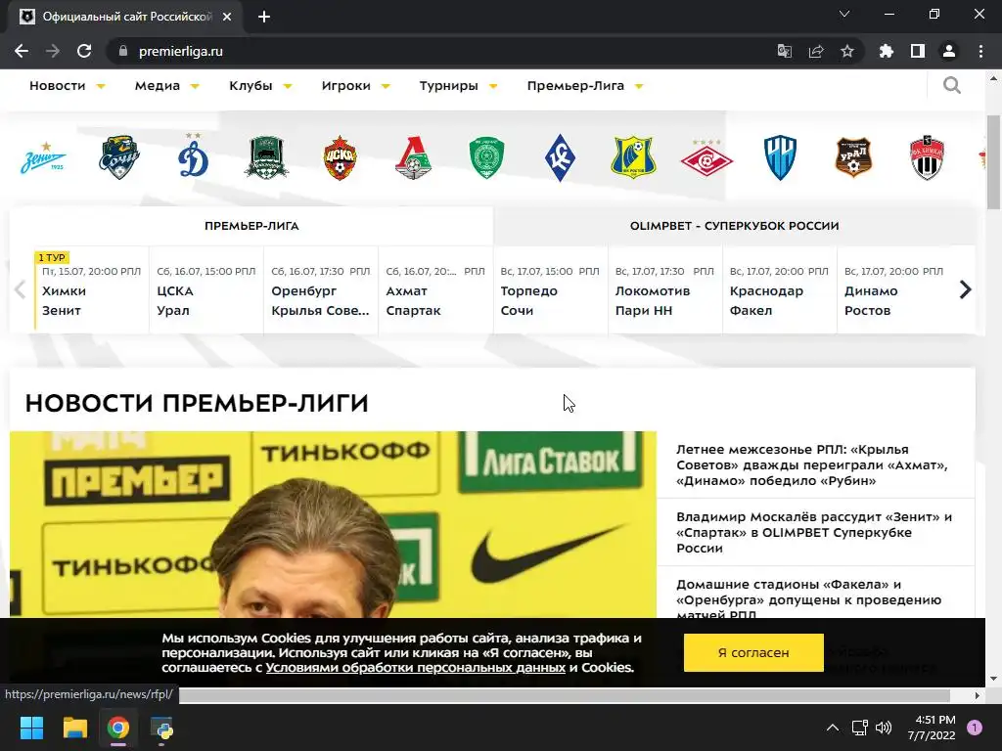The image size is (1002, 751).
Task: Open the Chrome profile avatar icon
Action: (949, 51)
